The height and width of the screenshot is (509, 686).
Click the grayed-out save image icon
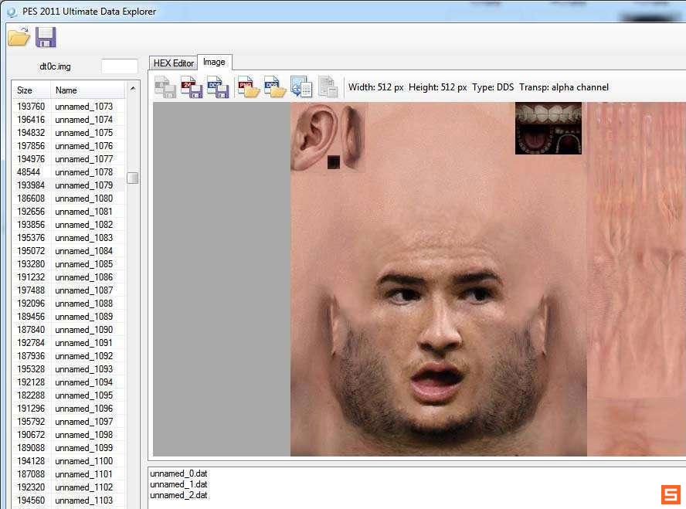coord(165,87)
